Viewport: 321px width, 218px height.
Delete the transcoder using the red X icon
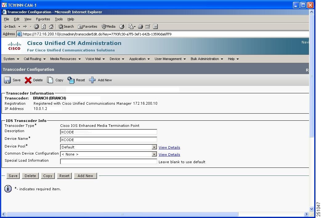(x=28, y=80)
